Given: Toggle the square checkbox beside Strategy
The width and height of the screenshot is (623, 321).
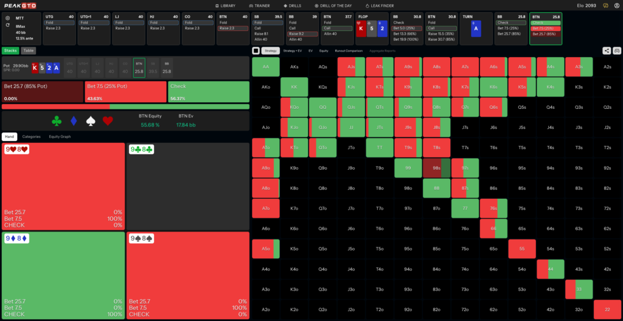Looking at the screenshot, I should (x=256, y=51).
